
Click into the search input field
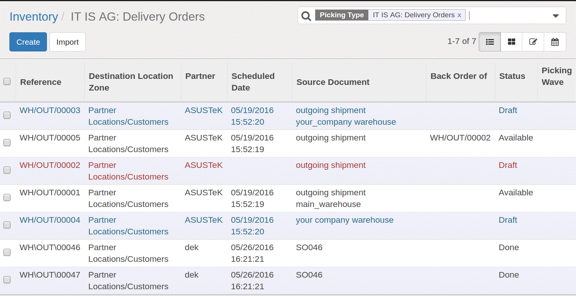[509, 15]
